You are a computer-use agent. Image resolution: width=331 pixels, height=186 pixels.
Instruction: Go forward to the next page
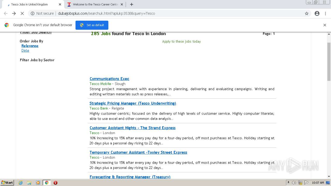point(14,13)
